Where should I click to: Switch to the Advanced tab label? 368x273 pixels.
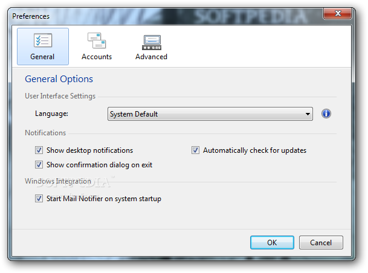tap(152, 57)
